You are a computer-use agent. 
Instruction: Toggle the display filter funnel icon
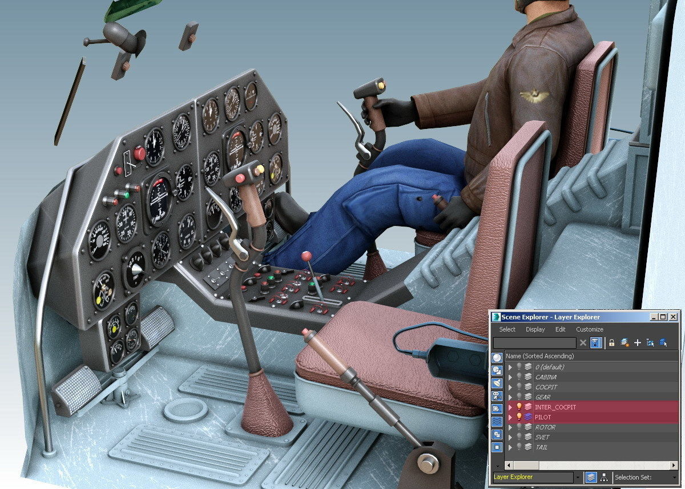596,342
